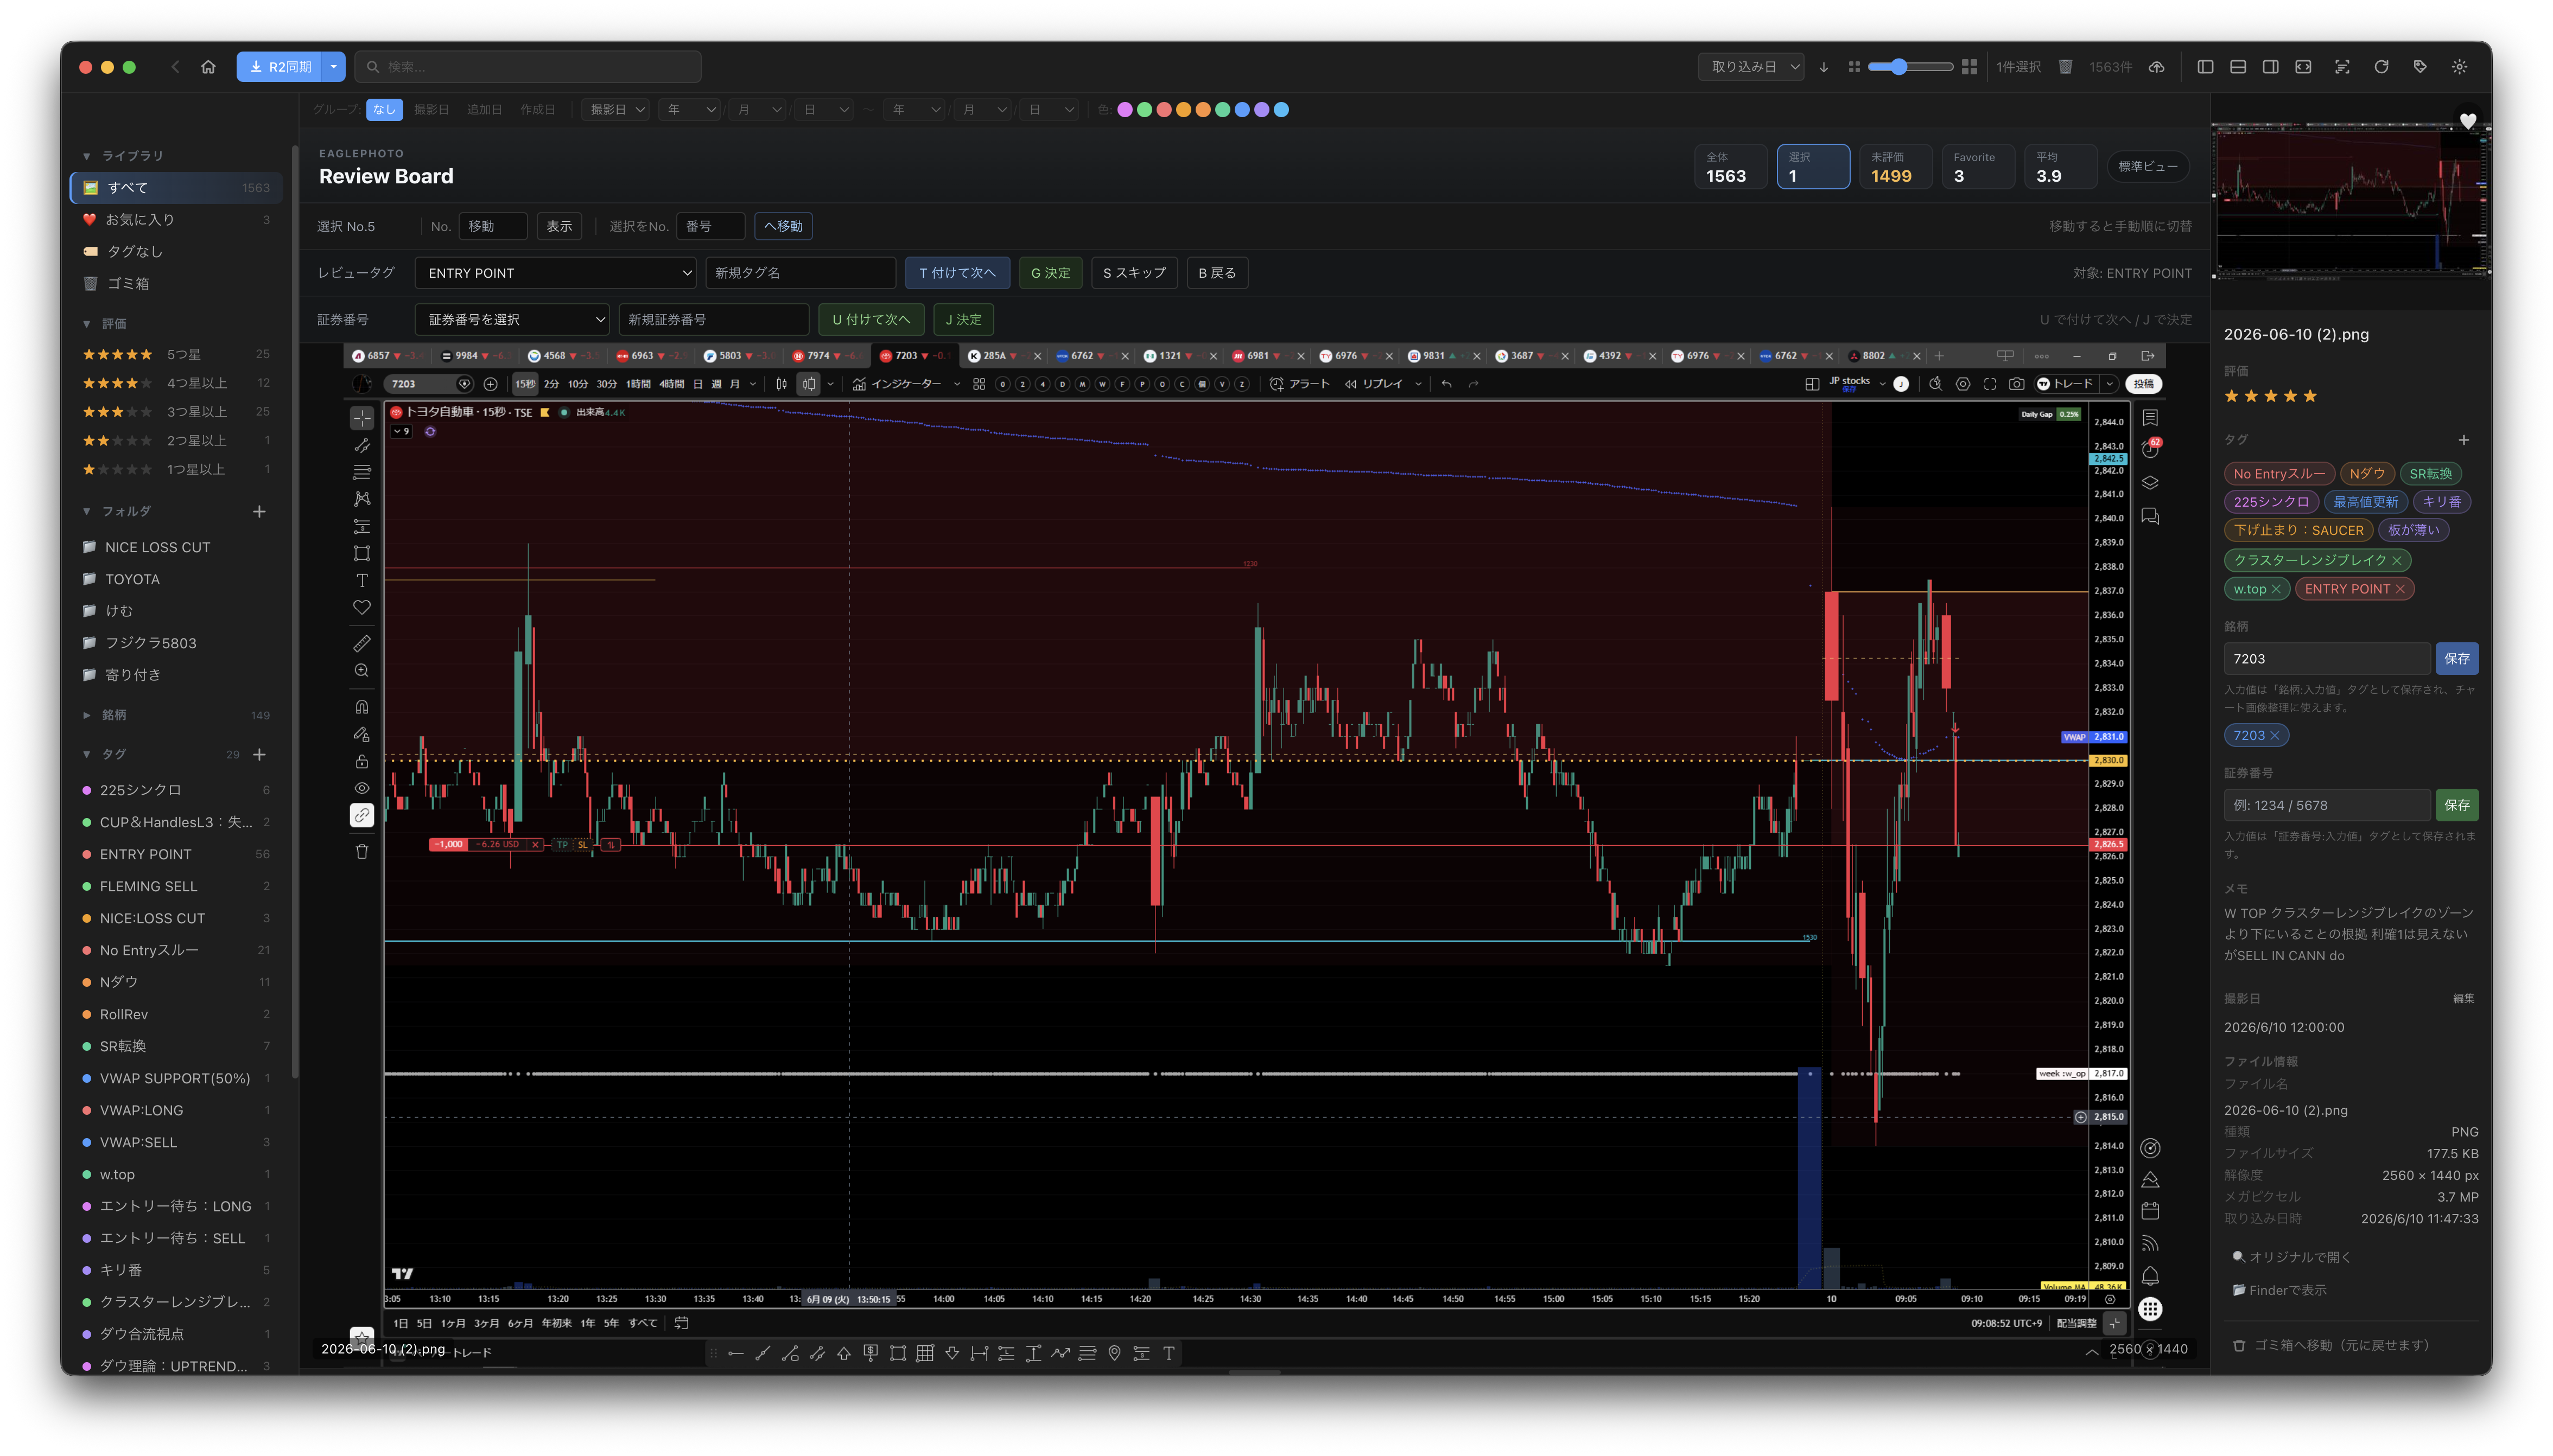
Task: Click the refresh icon in the top toolbar
Action: tap(2381, 67)
